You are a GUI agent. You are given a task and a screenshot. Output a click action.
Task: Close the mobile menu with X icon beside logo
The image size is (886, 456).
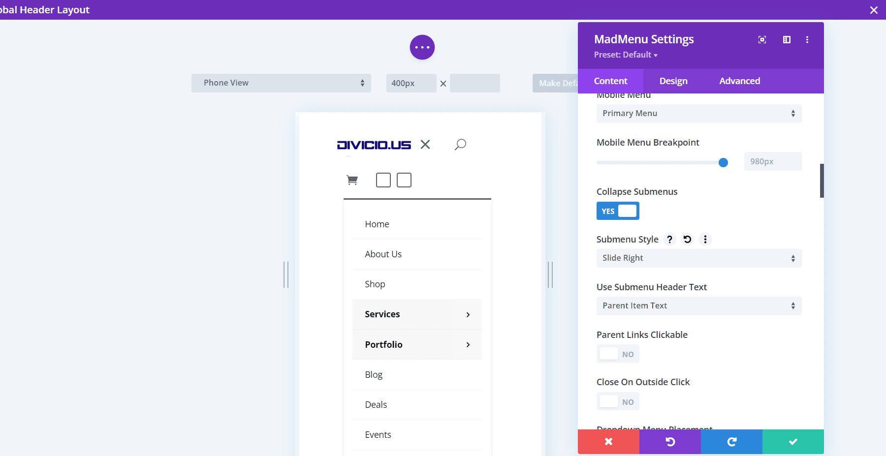[x=425, y=144]
